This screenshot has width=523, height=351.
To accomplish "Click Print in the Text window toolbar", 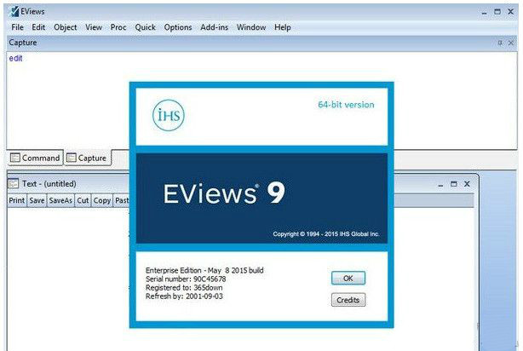I will [x=17, y=200].
